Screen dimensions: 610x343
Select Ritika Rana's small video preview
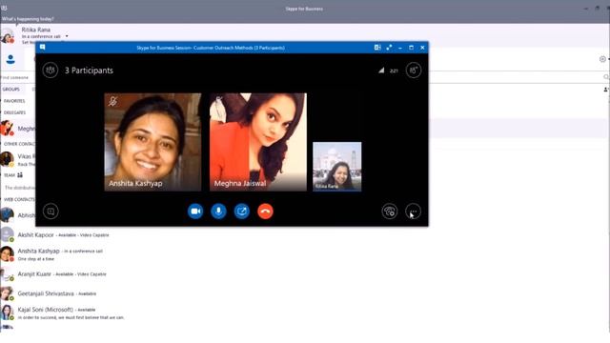tap(336, 167)
